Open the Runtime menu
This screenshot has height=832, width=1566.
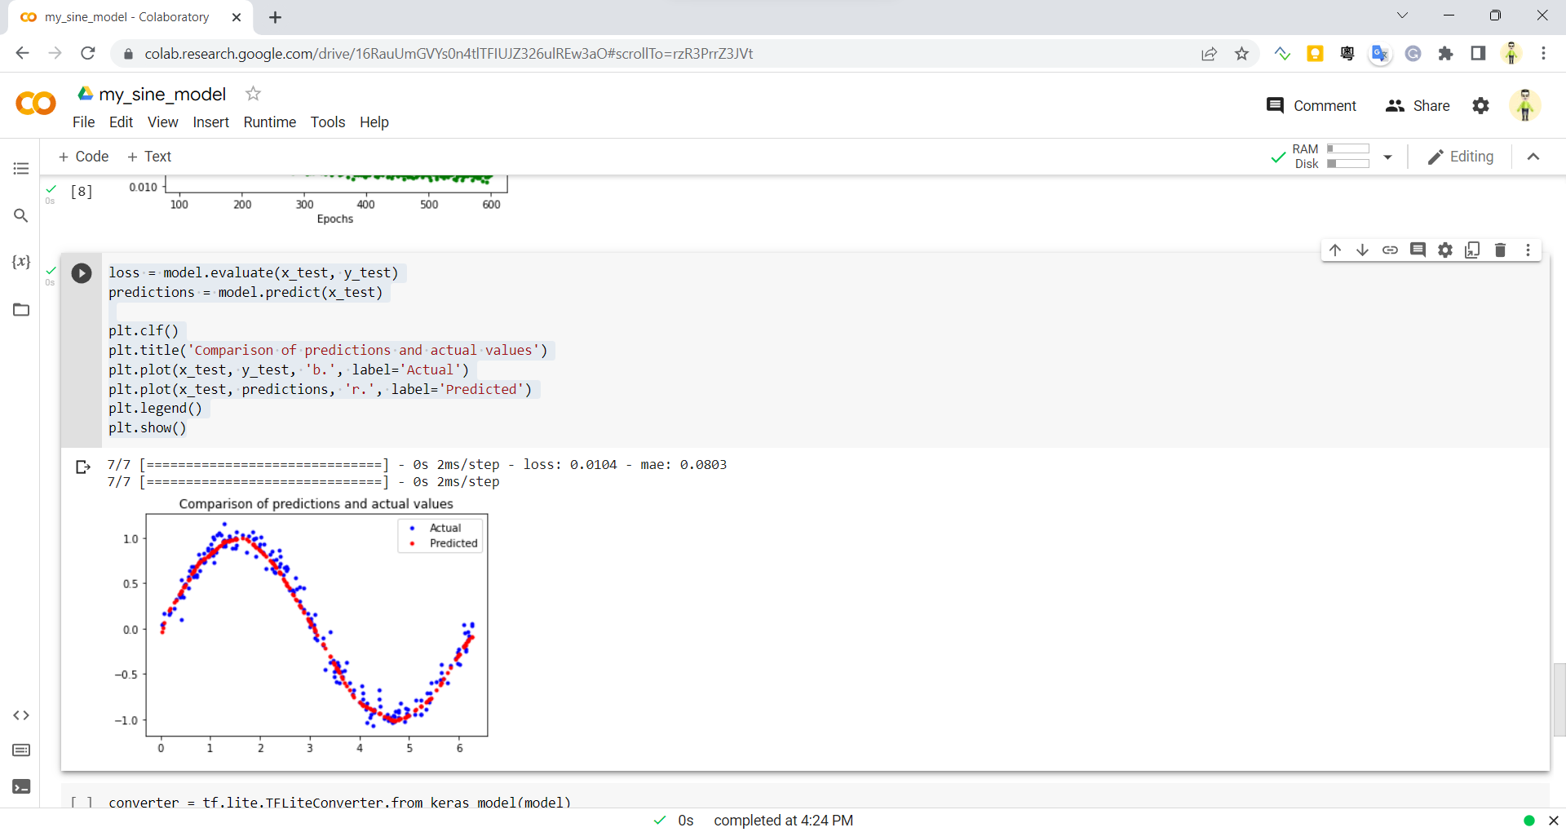(x=269, y=122)
